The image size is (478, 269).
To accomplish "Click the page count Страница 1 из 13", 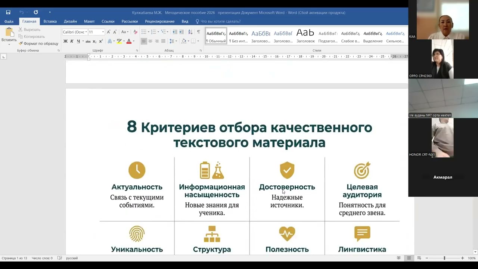I will point(15,258).
